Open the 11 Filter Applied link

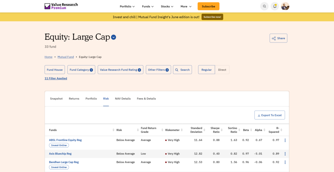[x=56, y=78]
